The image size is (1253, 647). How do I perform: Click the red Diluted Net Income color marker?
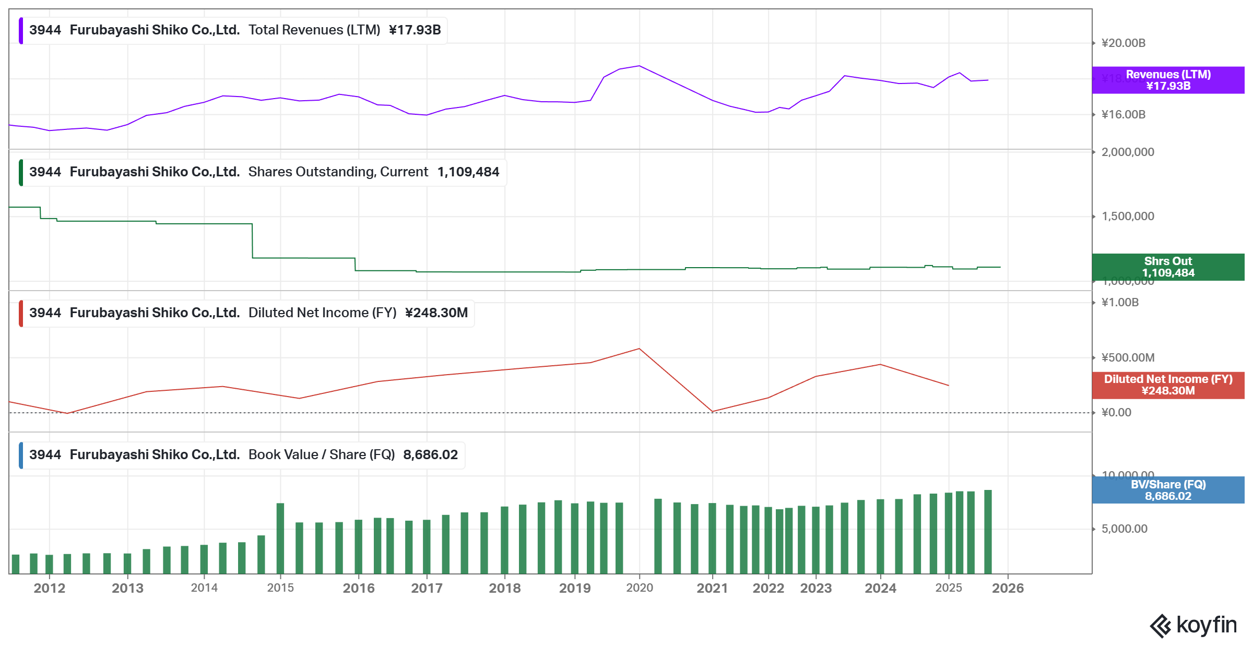click(x=21, y=313)
